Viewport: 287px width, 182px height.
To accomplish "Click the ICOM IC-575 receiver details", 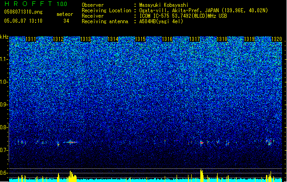I will pos(183,16).
